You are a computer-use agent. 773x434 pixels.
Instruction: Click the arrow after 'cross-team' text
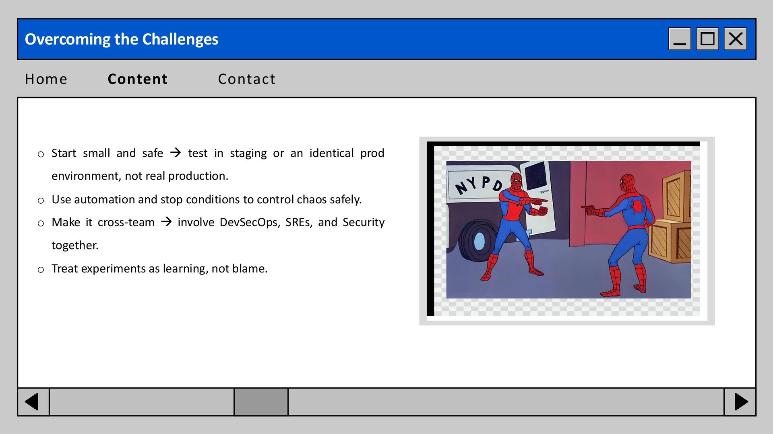tap(166, 222)
